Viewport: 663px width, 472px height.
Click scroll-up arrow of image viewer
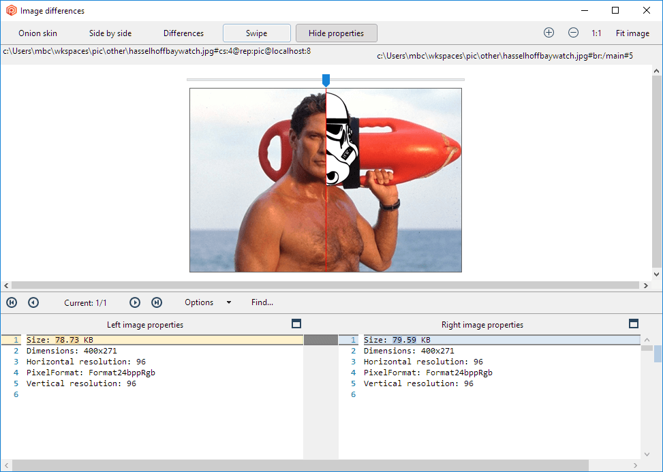[x=656, y=71]
